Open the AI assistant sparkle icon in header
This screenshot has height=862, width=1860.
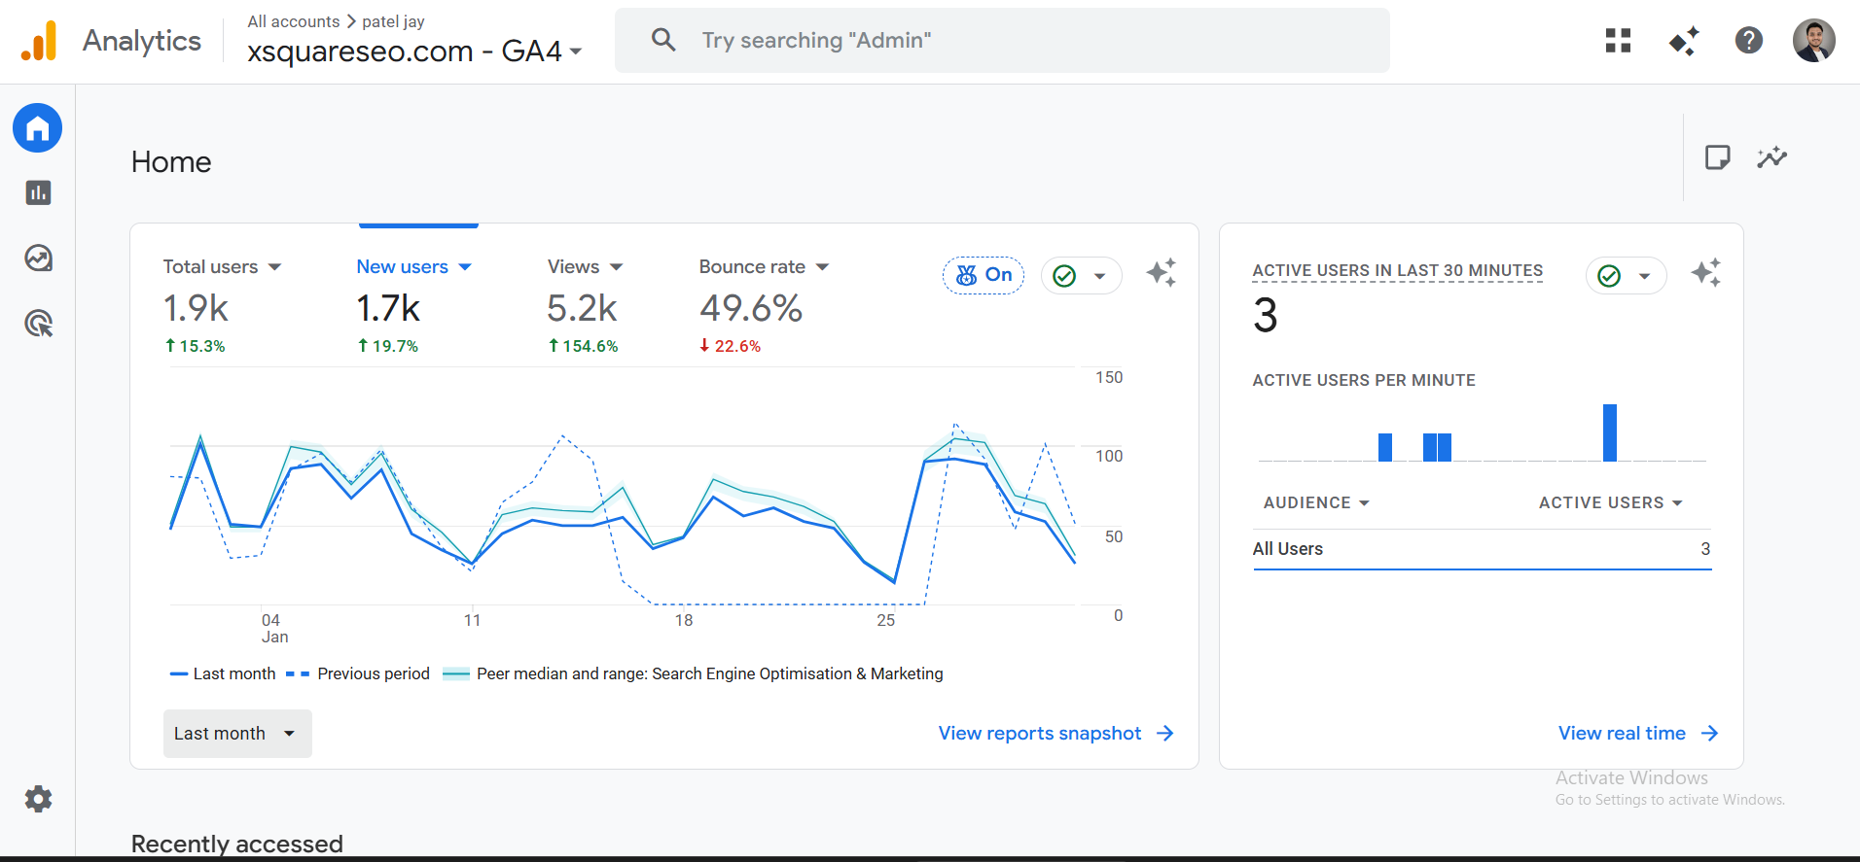1684,41
